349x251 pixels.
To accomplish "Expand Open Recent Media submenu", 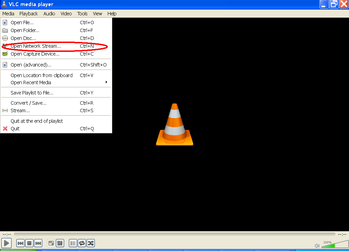I will pyautogui.click(x=56, y=83).
